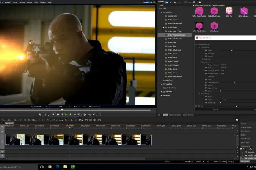This screenshot has height=170, width=256.
Task: Click the highlighted folder view icon in Effect palette
Action: [x=166, y=2]
